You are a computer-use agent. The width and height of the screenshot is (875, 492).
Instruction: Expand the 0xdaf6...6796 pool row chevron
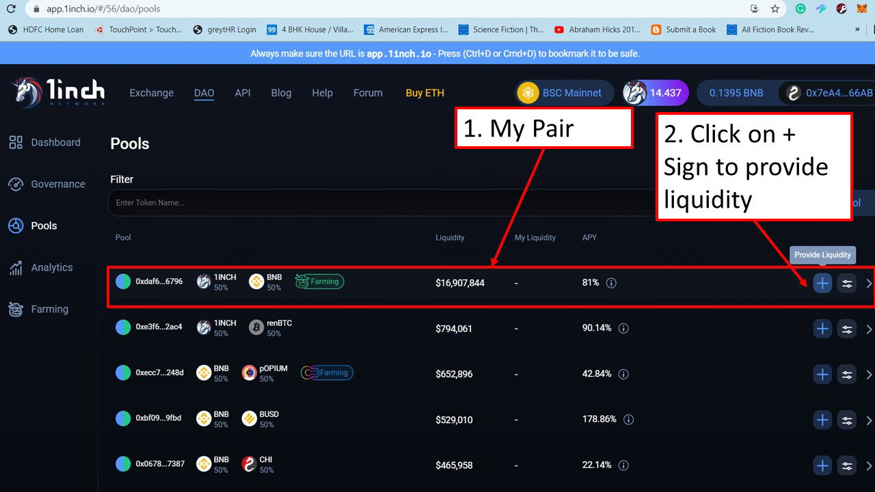[x=869, y=283]
